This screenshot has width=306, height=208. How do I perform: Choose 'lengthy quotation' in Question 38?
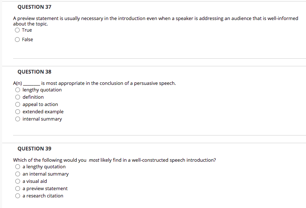coord(17,90)
